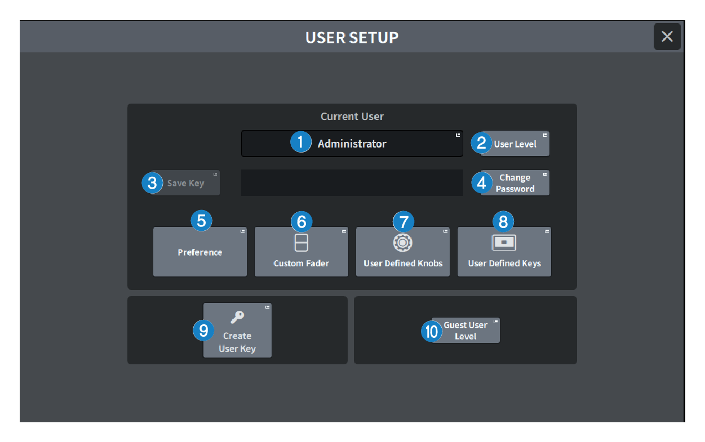Click the key panel icon above User Defined Keys
The height and width of the screenshot is (442, 705).
point(504,242)
